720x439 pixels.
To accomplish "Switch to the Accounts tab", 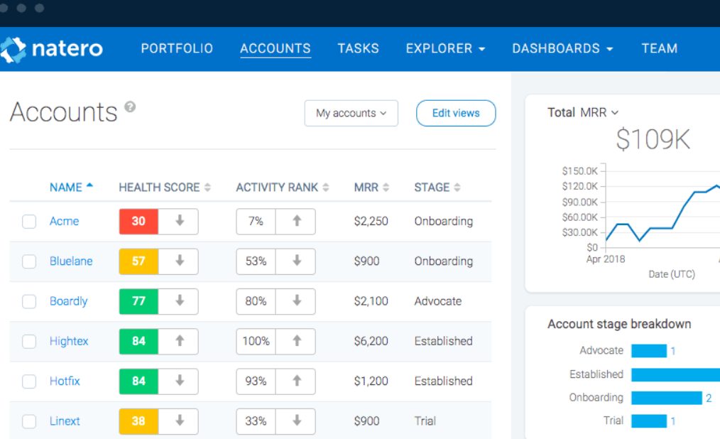I will point(276,48).
